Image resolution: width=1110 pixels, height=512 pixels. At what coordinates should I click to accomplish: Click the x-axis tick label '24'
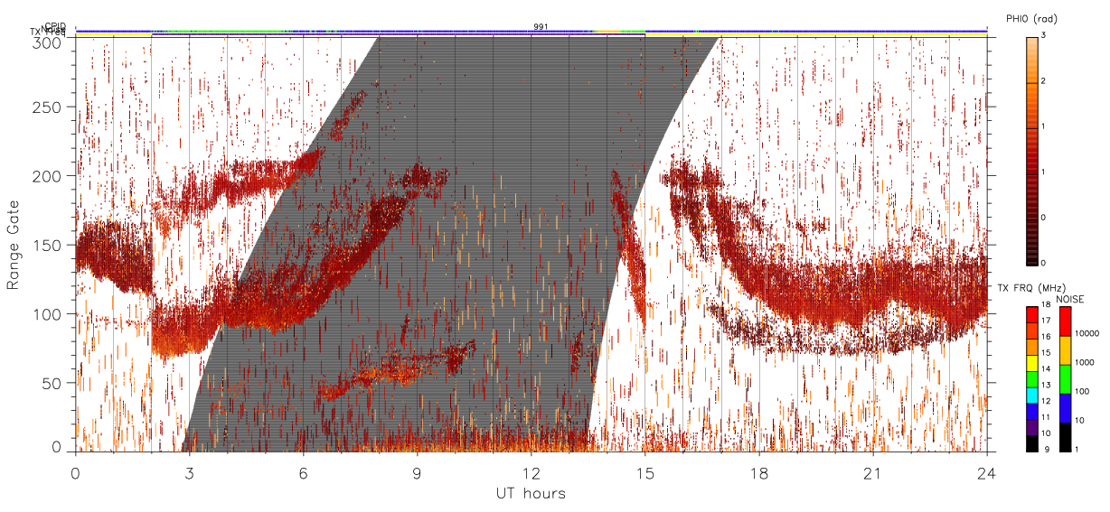986,472
